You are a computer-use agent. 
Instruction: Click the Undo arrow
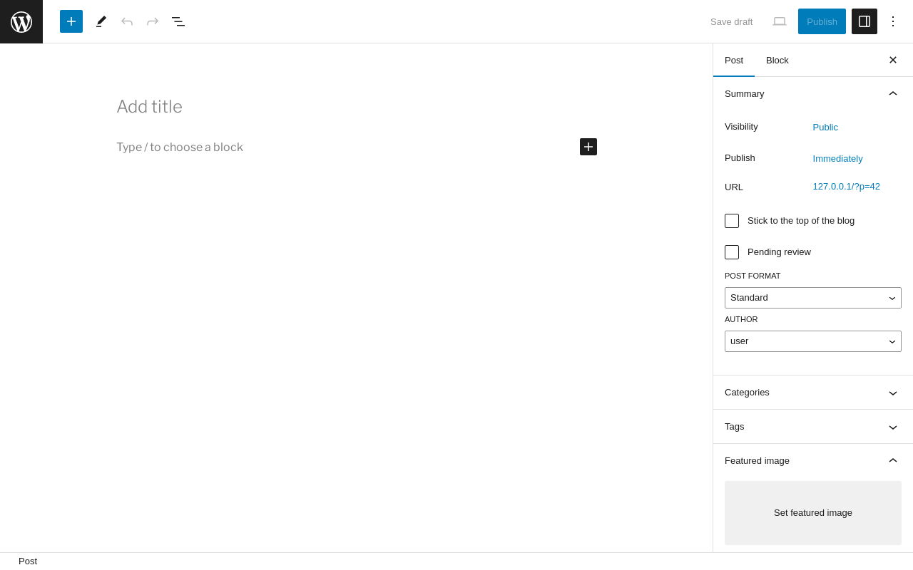click(127, 21)
